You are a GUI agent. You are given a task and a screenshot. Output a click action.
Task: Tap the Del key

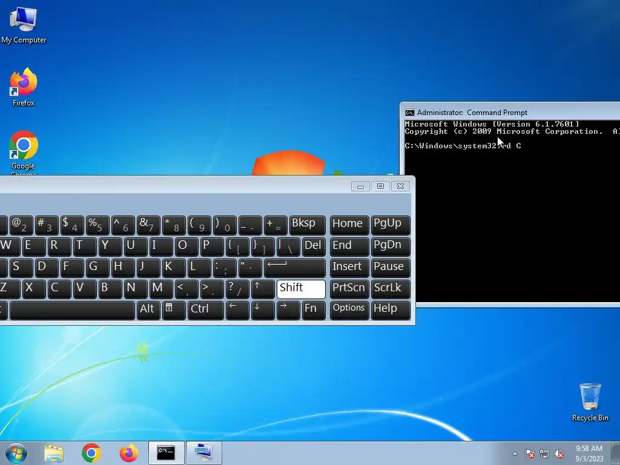tap(314, 246)
